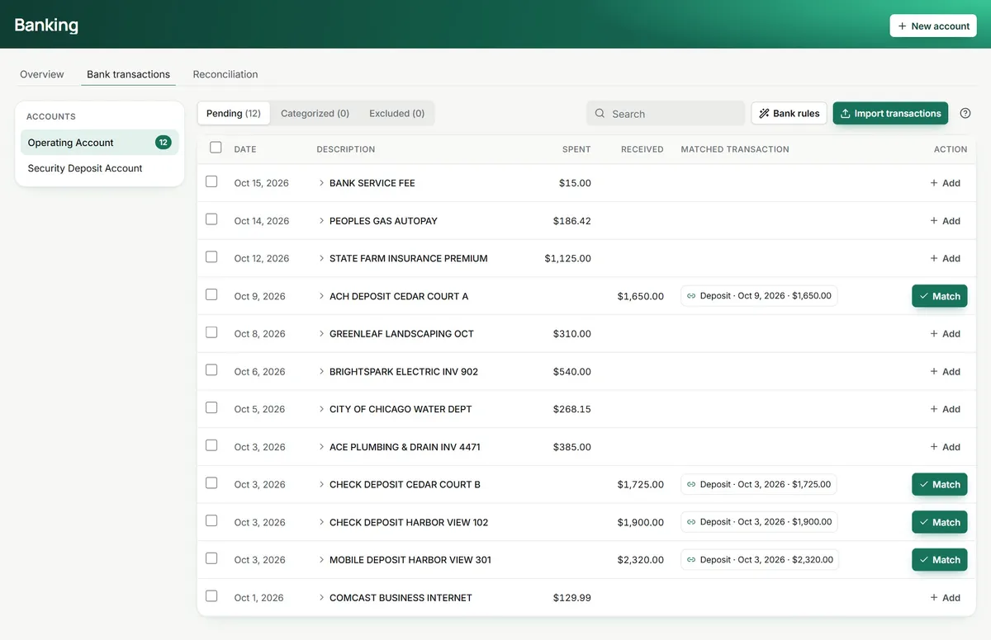Viewport: 991px width, 640px height.
Task: Open matched deposit Oct 3, 2026 · $2,320.00
Action: click(761, 560)
